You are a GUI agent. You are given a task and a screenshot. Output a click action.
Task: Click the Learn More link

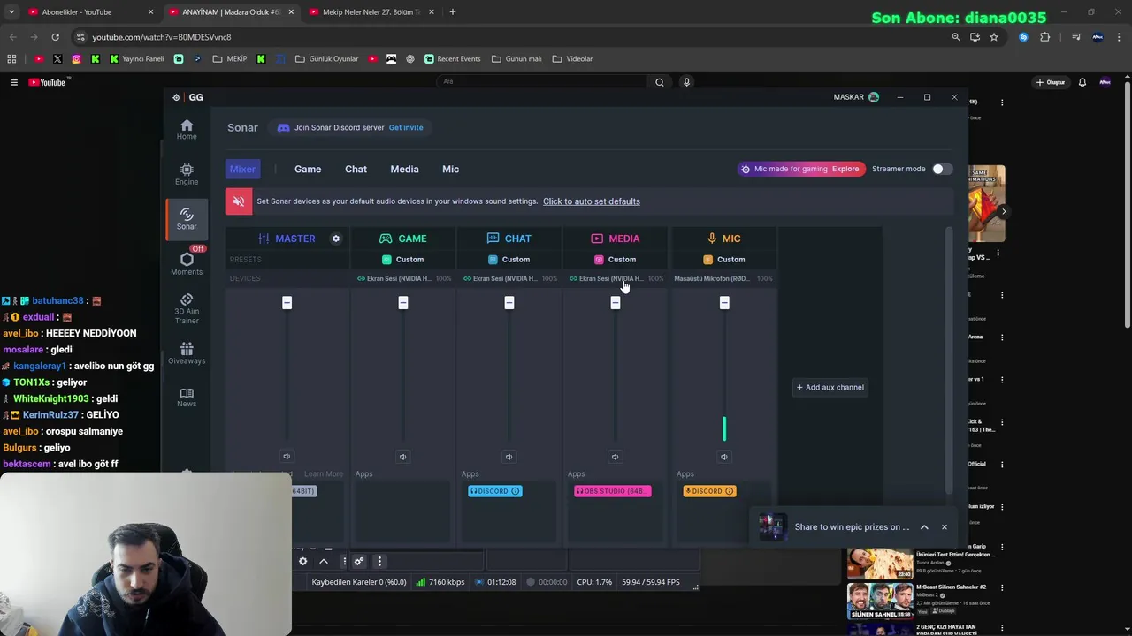(324, 474)
